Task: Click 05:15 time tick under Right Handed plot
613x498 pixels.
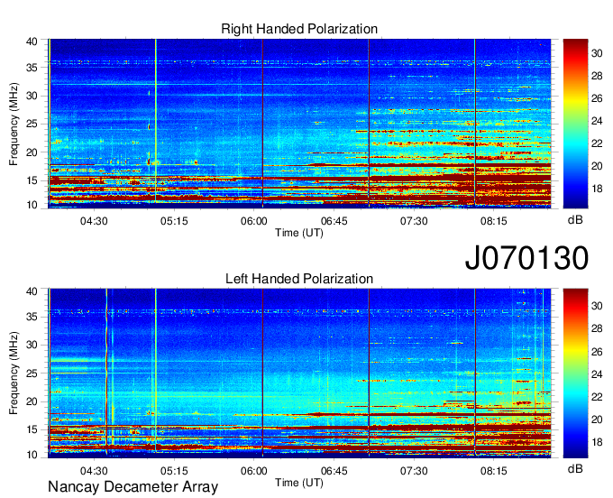Action: pos(174,221)
